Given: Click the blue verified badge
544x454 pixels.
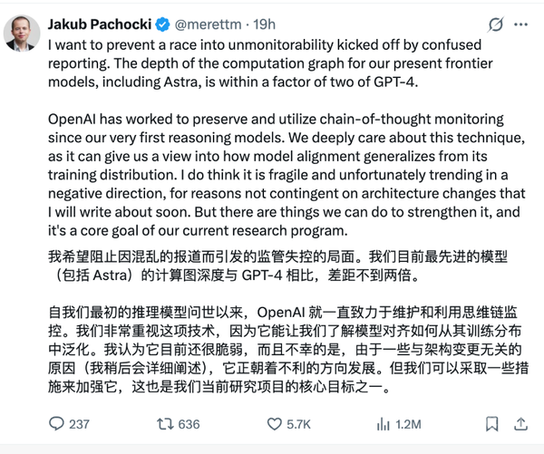Looking at the screenshot, I should click(162, 24).
